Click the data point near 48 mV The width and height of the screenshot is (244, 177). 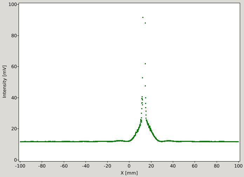tap(145, 86)
